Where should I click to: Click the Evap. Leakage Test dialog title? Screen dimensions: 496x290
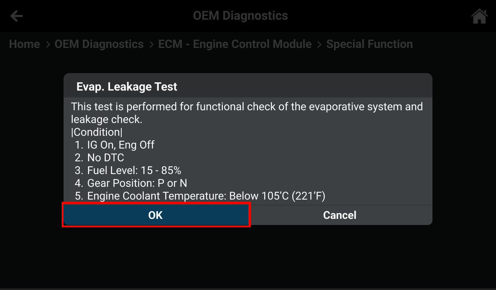(127, 87)
